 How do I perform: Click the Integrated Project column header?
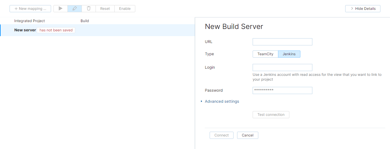pyautogui.click(x=30, y=21)
